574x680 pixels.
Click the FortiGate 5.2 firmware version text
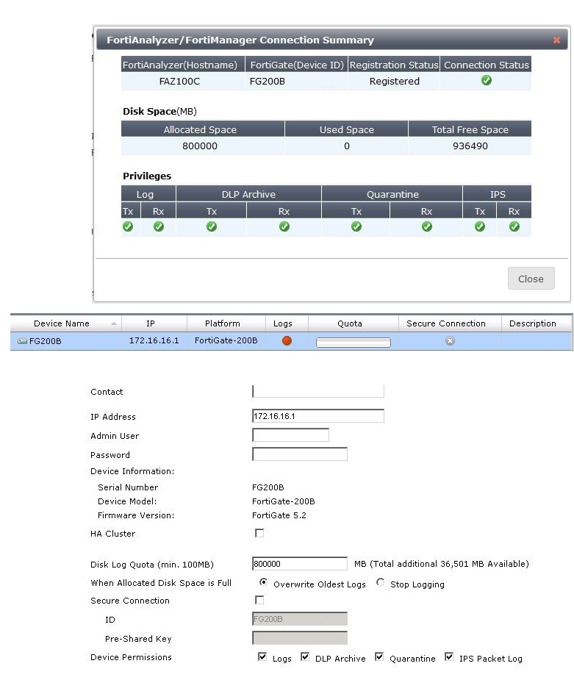(x=279, y=515)
